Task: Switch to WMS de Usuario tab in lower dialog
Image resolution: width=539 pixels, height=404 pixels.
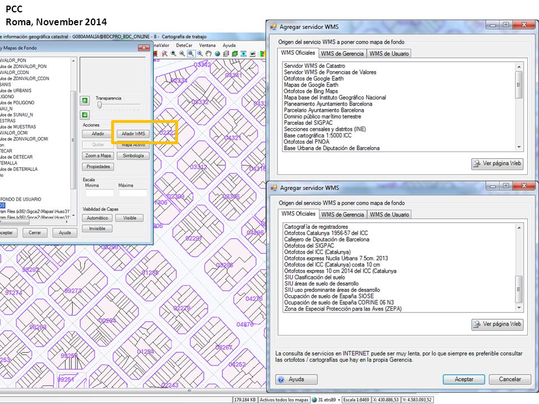Action: click(x=389, y=214)
